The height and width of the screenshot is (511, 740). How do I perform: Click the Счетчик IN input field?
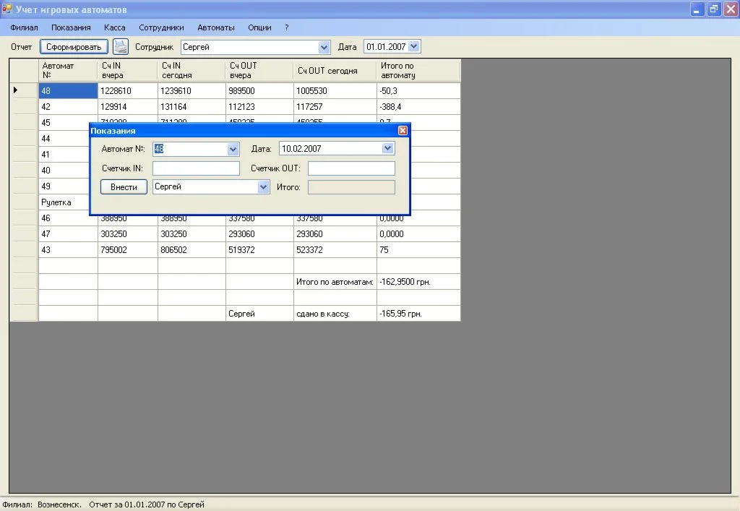pos(196,168)
